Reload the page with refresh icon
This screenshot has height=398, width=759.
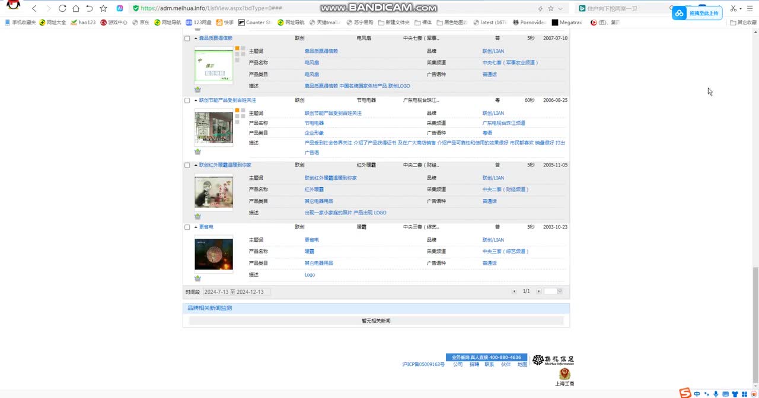point(62,8)
